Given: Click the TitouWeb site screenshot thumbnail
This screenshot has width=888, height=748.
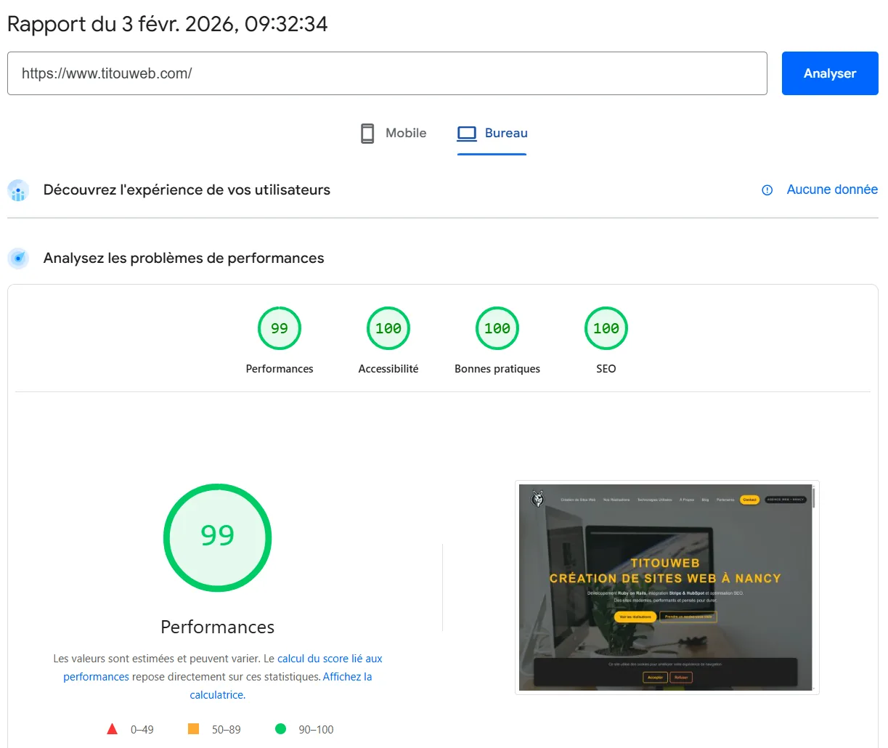Looking at the screenshot, I should coord(667,587).
